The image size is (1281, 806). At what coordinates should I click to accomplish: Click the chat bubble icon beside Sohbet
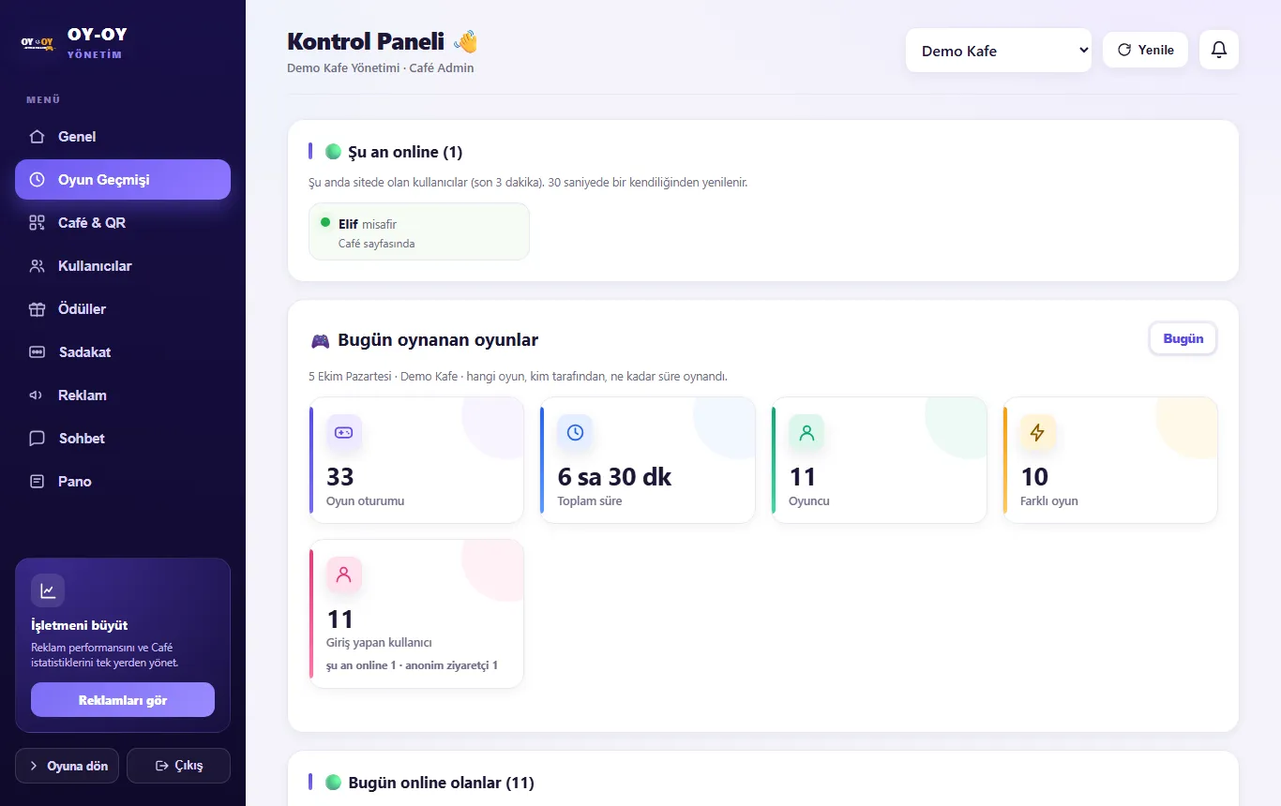pos(37,439)
